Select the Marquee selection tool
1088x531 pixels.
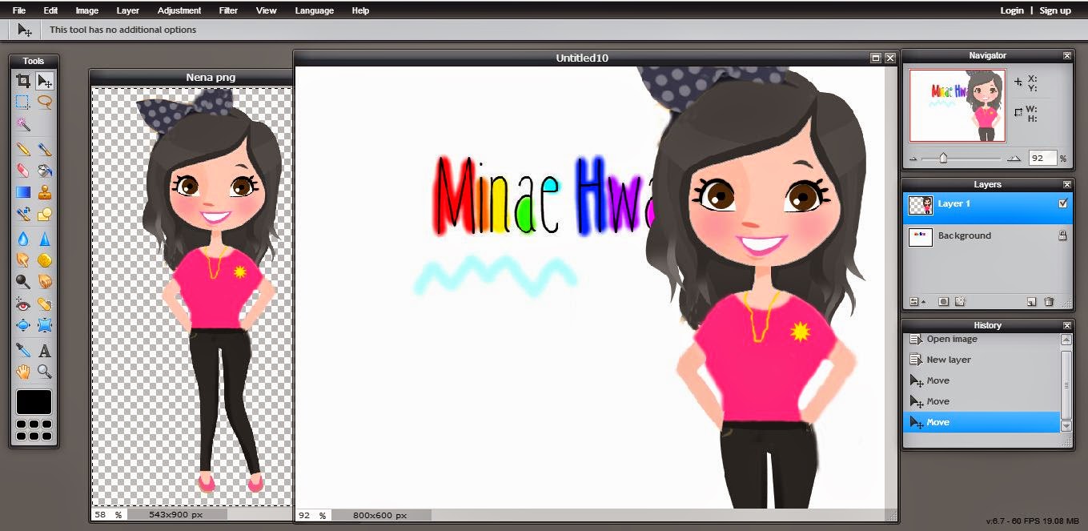click(x=23, y=102)
